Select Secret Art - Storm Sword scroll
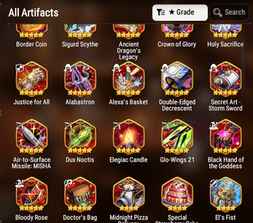The image size is (253, 223). [226, 80]
